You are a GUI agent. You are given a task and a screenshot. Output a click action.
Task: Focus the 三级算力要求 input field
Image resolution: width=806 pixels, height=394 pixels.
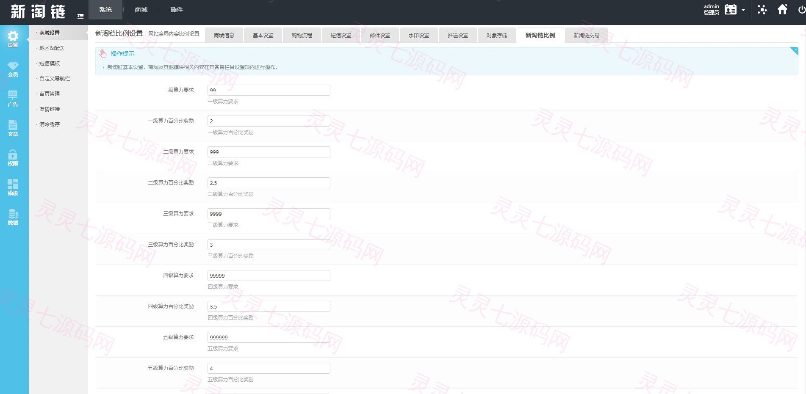point(269,214)
